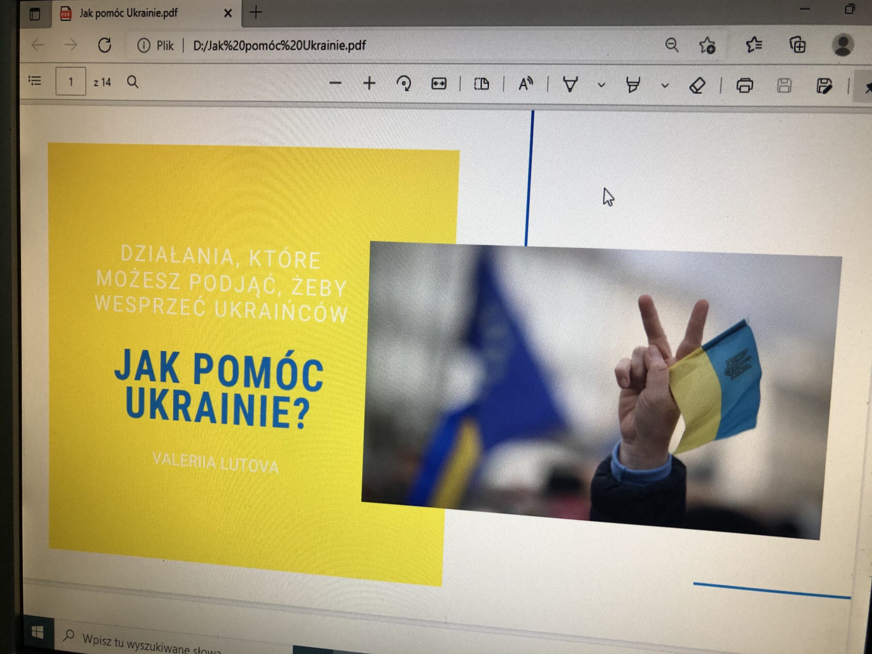Click the address bar with the file path

[279, 45]
